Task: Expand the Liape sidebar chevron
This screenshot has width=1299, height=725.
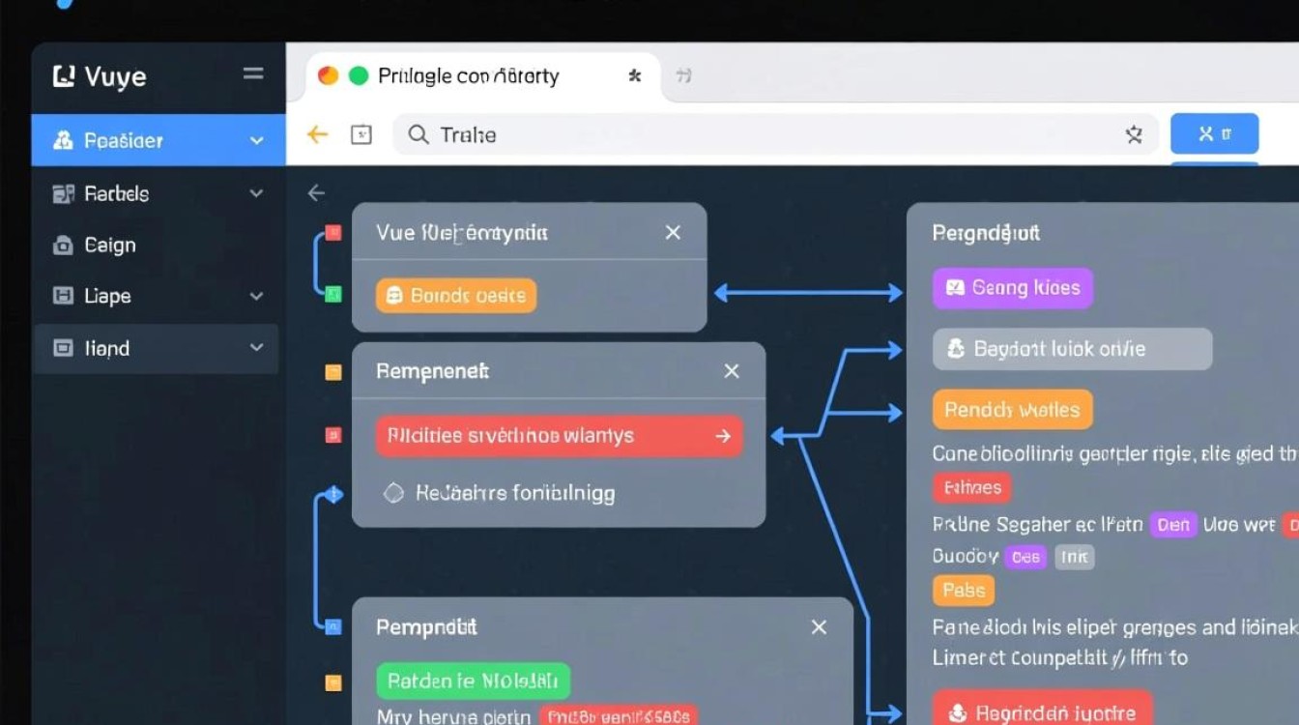Action: point(256,297)
